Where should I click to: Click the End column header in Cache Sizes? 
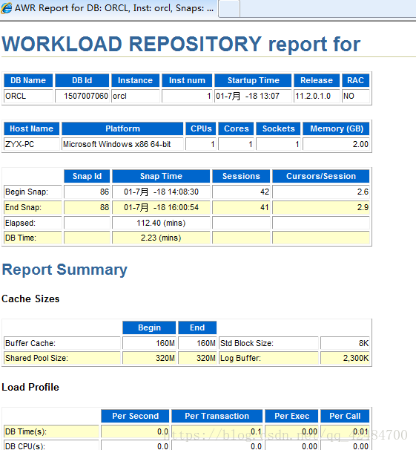[x=197, y=327]
